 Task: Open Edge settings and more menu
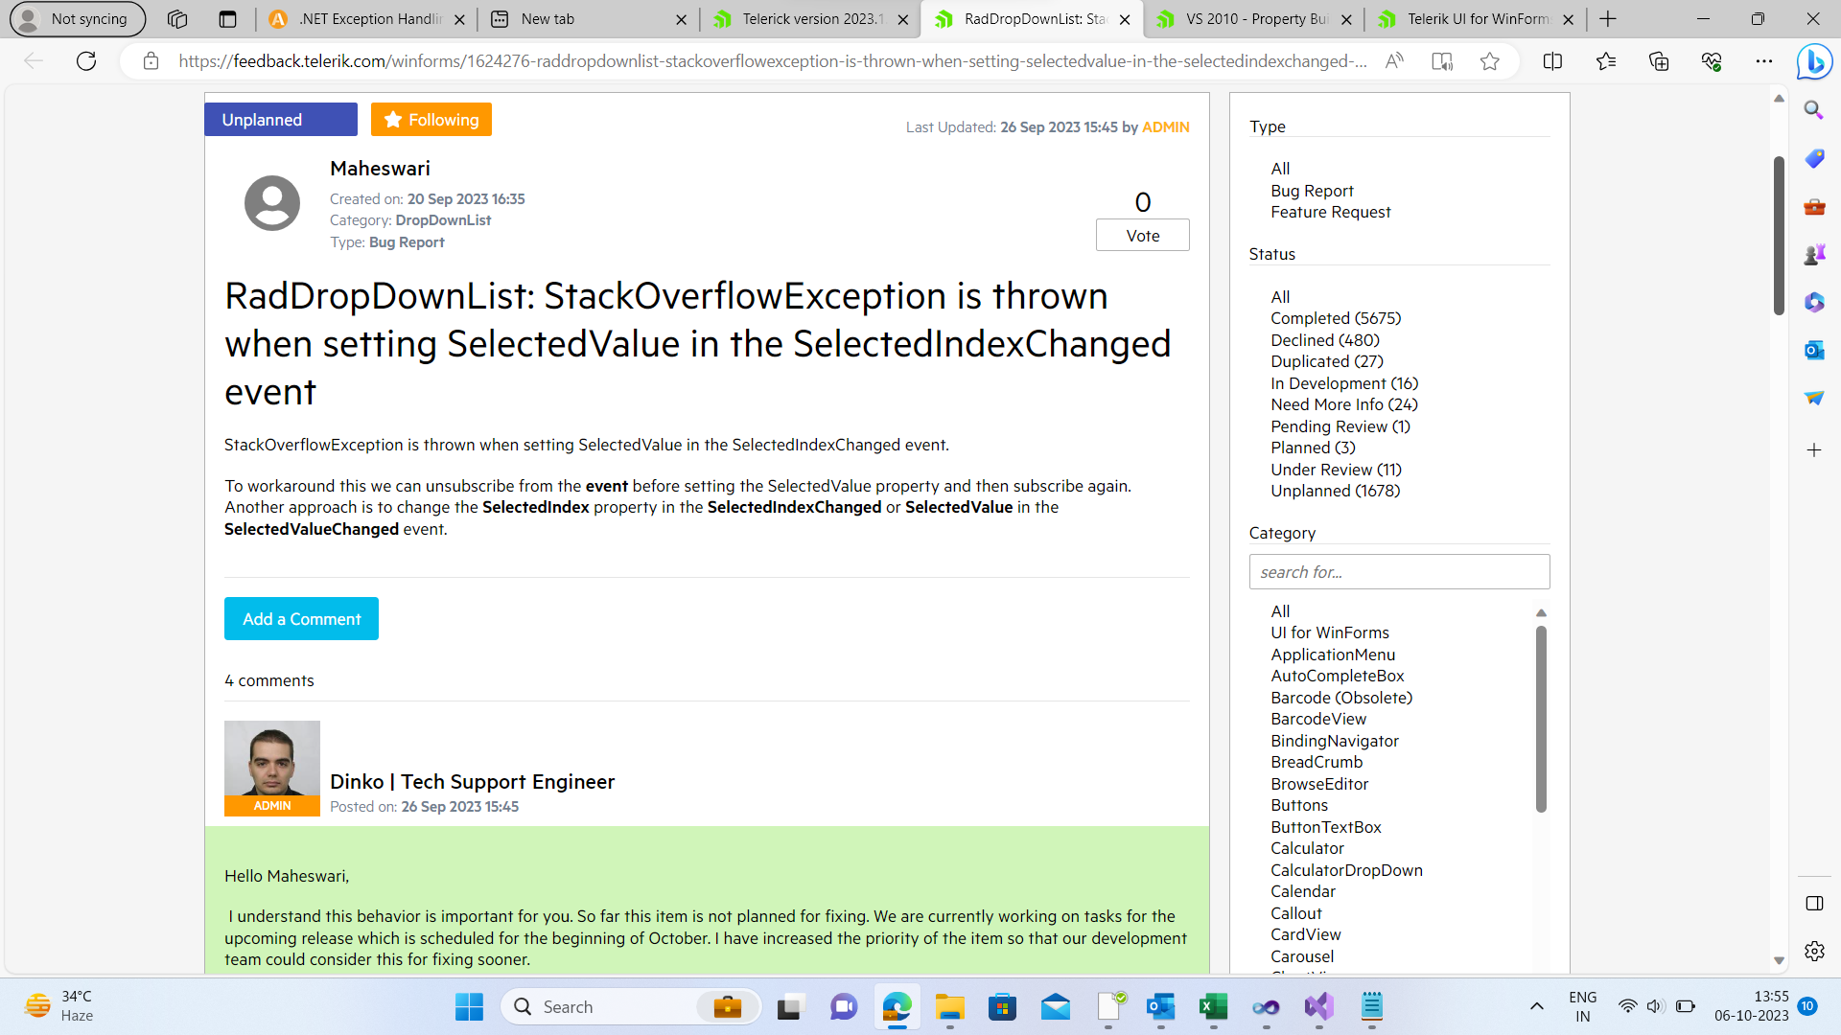(x=1763, y=61)
